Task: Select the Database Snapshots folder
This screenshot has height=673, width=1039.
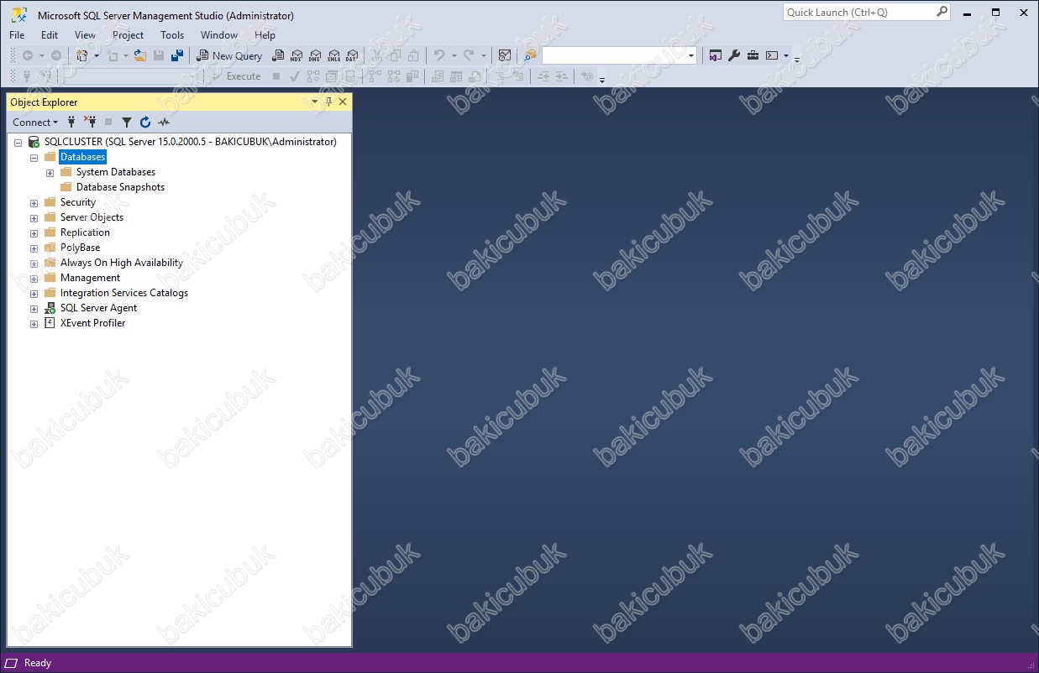Action: (x=120, y=187)
